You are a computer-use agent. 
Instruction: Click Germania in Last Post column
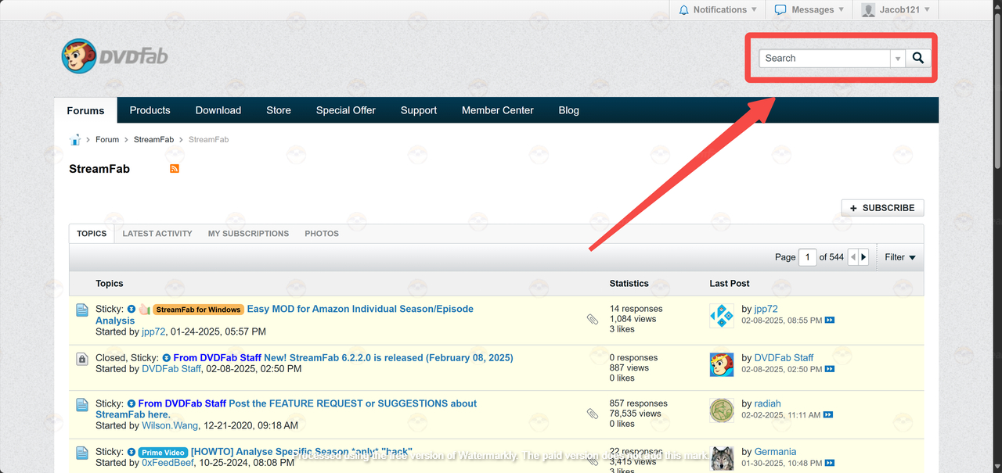point(775,451)
